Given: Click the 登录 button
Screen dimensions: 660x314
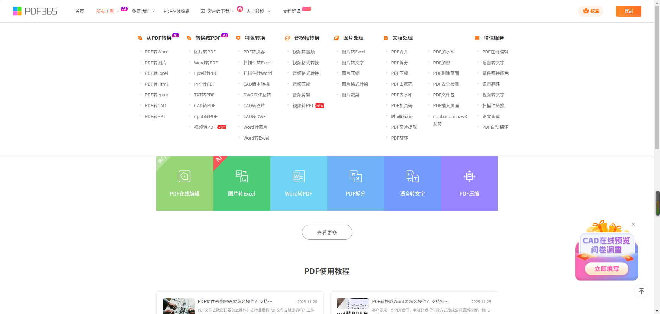Looking at the screenshot, I should tap(628, 11).
